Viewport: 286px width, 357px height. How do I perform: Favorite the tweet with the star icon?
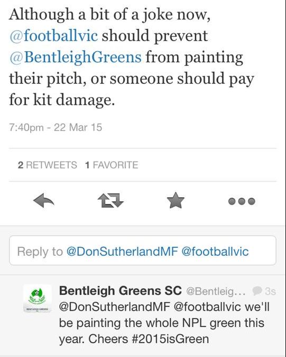coord(176,200)
